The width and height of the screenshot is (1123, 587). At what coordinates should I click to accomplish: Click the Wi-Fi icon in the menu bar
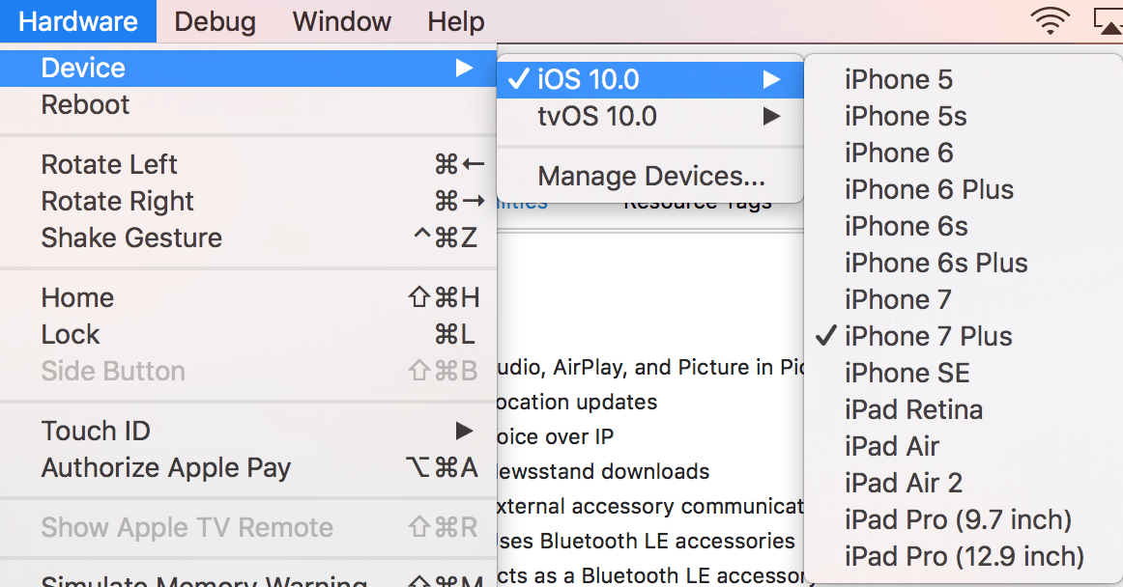point(1050,19)
